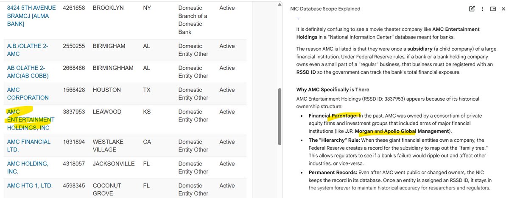The image size is (509, 198).
Task: Select the RSSD ID 1566428 cell
Action: tap(74, 90)
